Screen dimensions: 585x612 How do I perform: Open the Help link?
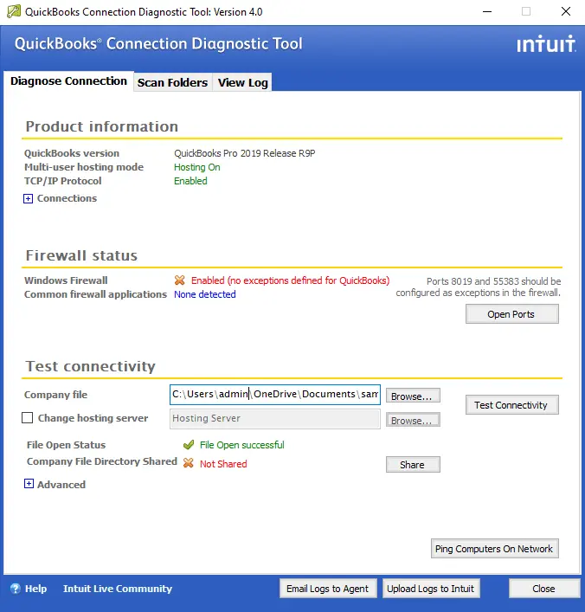(35, 589)
